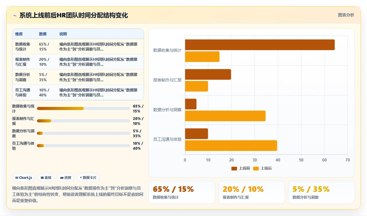367x216 pixels.
Task: Click the summary paragraph beginning 横向条形图直观展示
Action: [x=78, y=194]
